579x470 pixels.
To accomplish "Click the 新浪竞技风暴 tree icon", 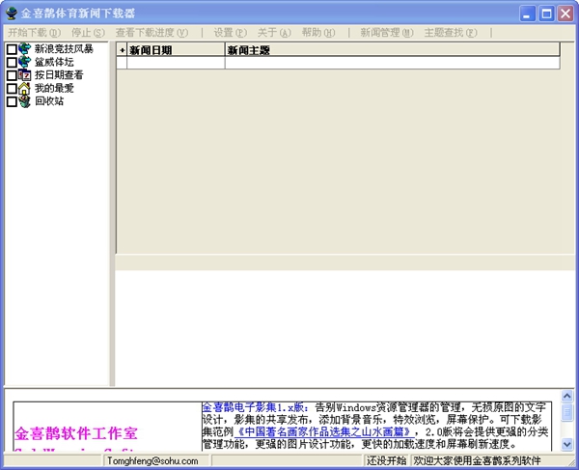I will pos(24,48).
